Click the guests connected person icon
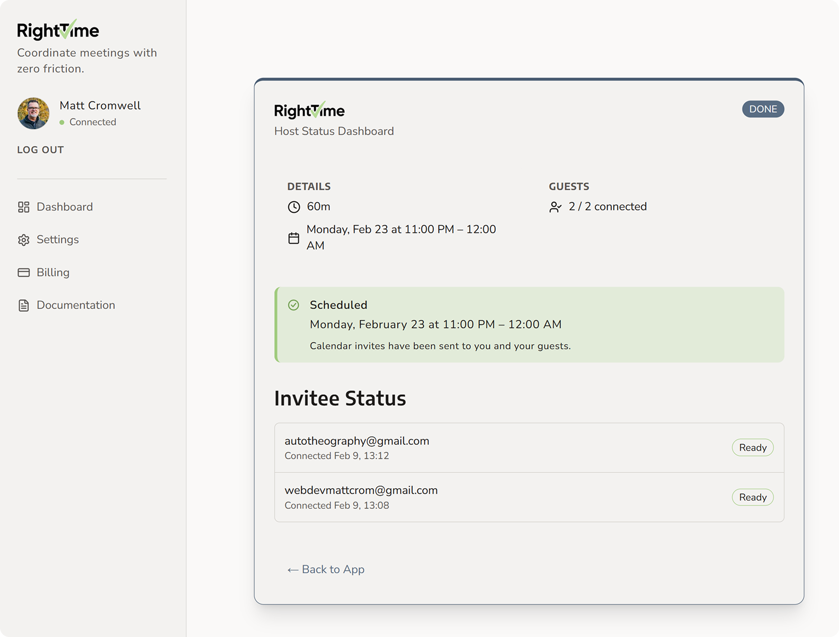 pyautogui.click(x=555, y=207)
